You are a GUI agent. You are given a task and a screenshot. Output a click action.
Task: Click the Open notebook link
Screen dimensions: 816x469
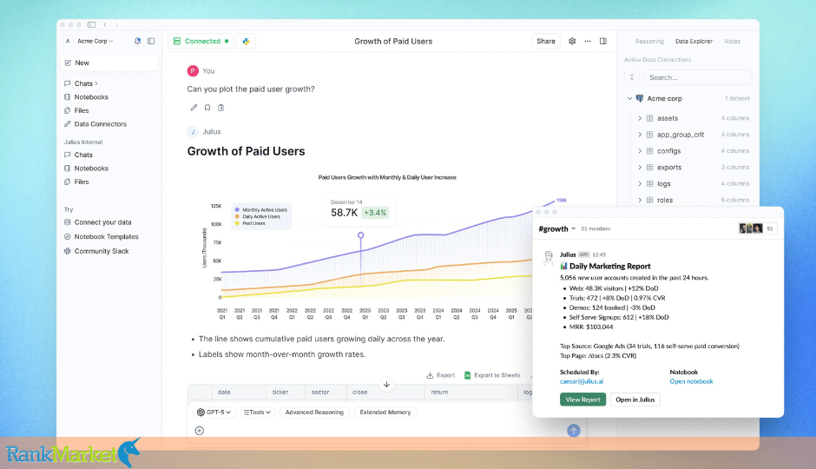[x=691, y=381]
